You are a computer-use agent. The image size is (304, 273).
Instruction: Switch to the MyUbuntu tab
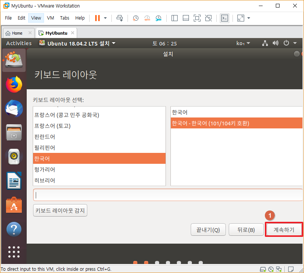tap(56, 33)
